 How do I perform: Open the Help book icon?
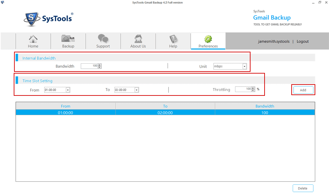(173, 39)
